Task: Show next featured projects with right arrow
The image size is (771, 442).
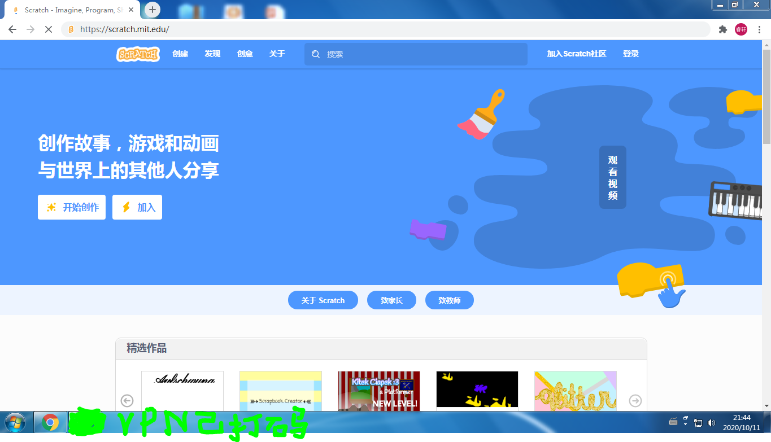Action: (635, 401)
